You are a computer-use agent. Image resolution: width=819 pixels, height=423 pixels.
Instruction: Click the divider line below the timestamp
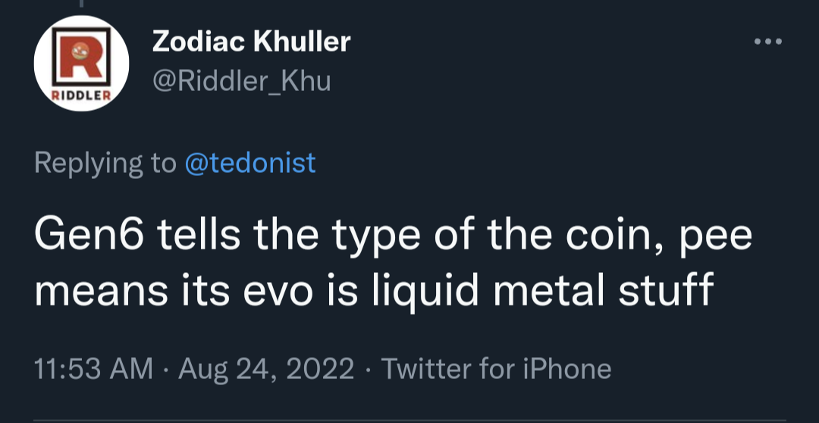coord(409,421)
